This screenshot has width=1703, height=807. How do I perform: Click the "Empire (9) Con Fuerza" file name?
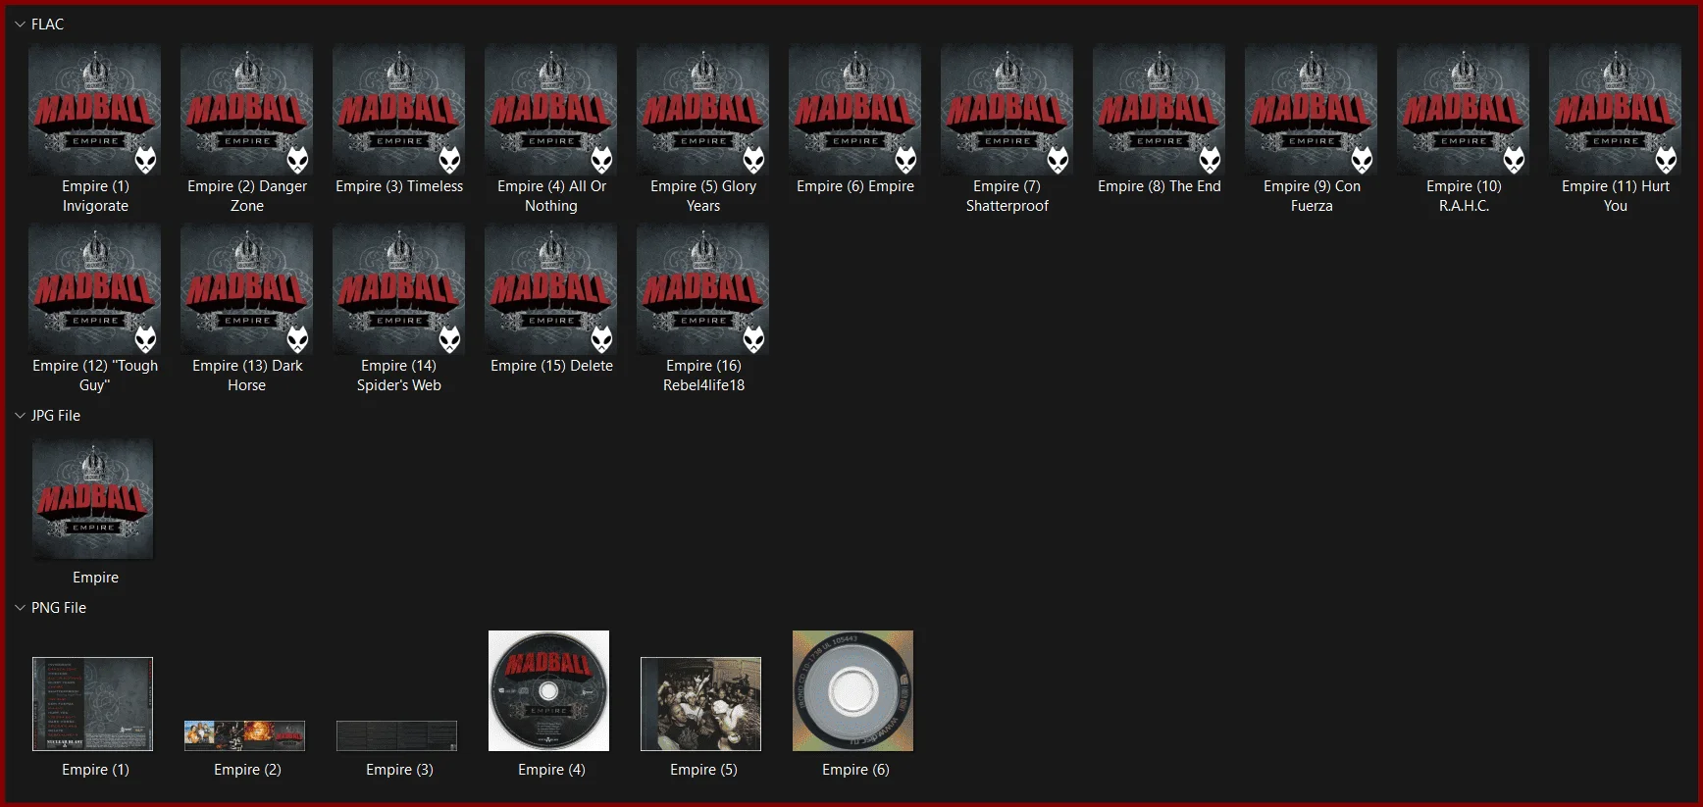click(x=1312, y=196)
